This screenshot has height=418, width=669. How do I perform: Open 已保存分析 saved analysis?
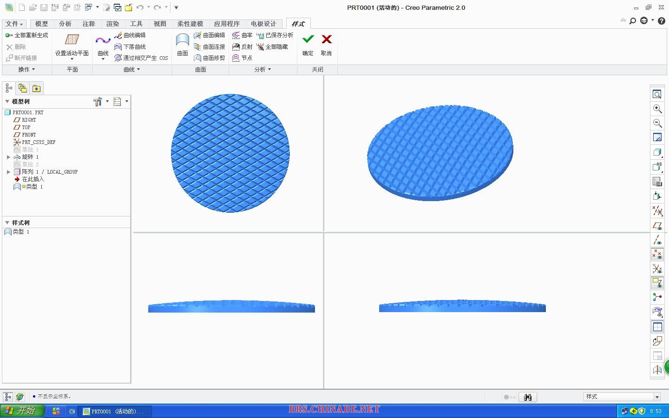pyautogui.click(x=275, y=35)
